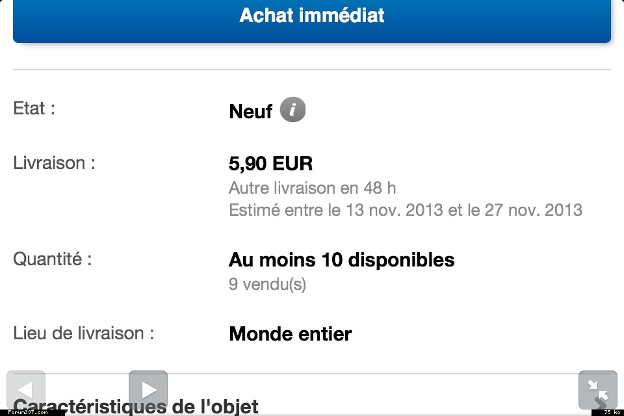Select the Etat label

click(34, 109)
